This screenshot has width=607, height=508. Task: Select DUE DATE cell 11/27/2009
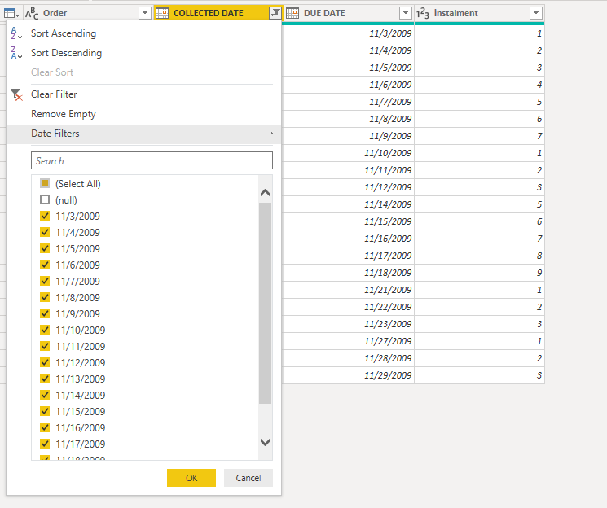point(350,341)
